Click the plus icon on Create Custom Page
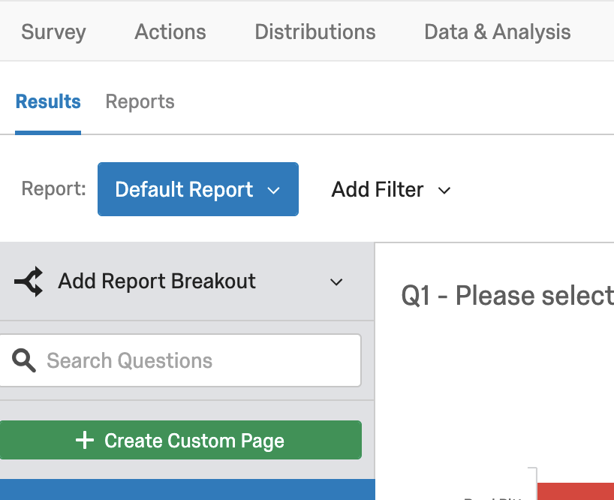Screen dimensions: 614x500 pyautogui.click(x=85, y=441)
